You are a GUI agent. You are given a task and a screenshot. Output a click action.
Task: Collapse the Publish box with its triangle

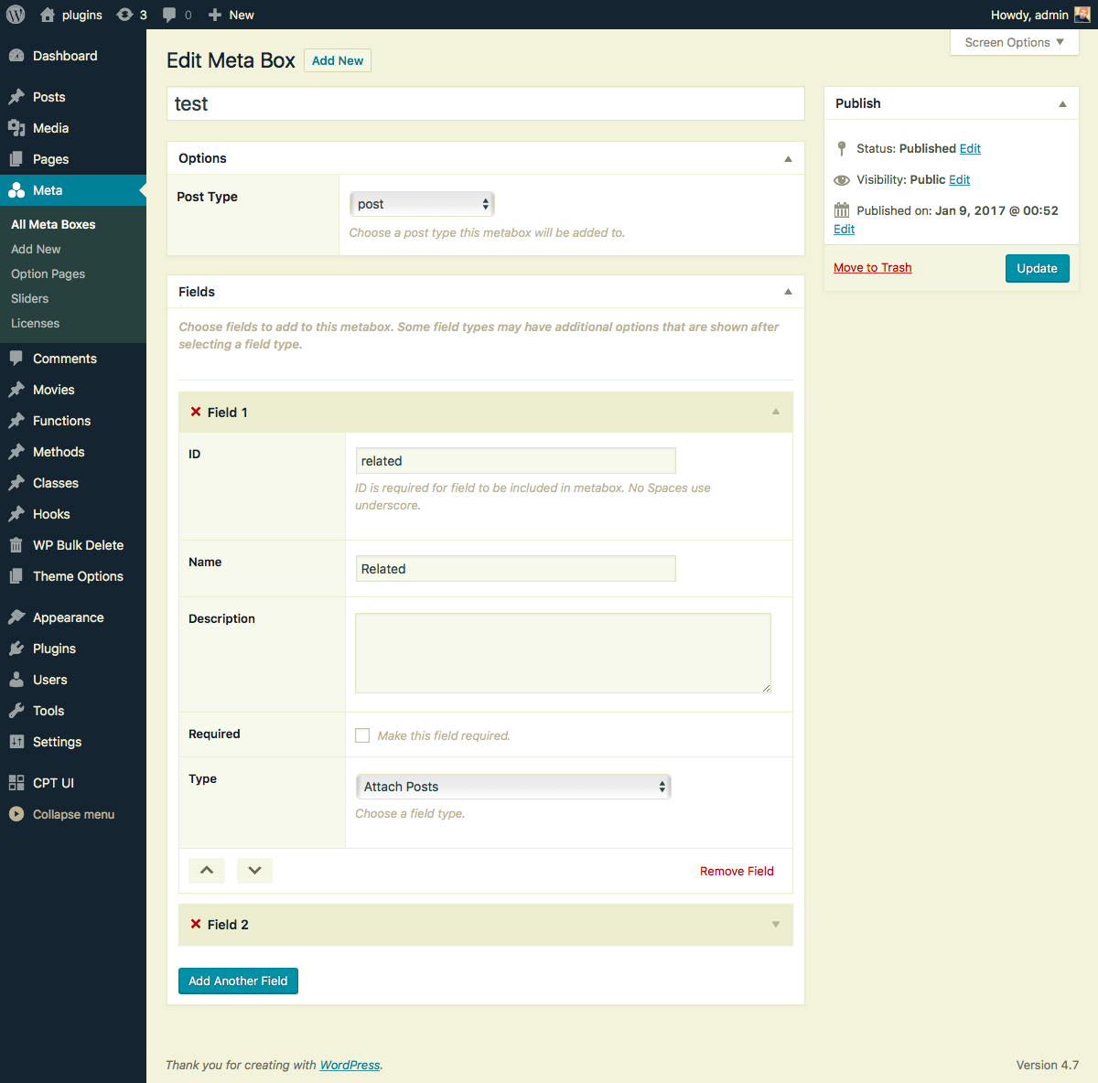(1062, 104)
